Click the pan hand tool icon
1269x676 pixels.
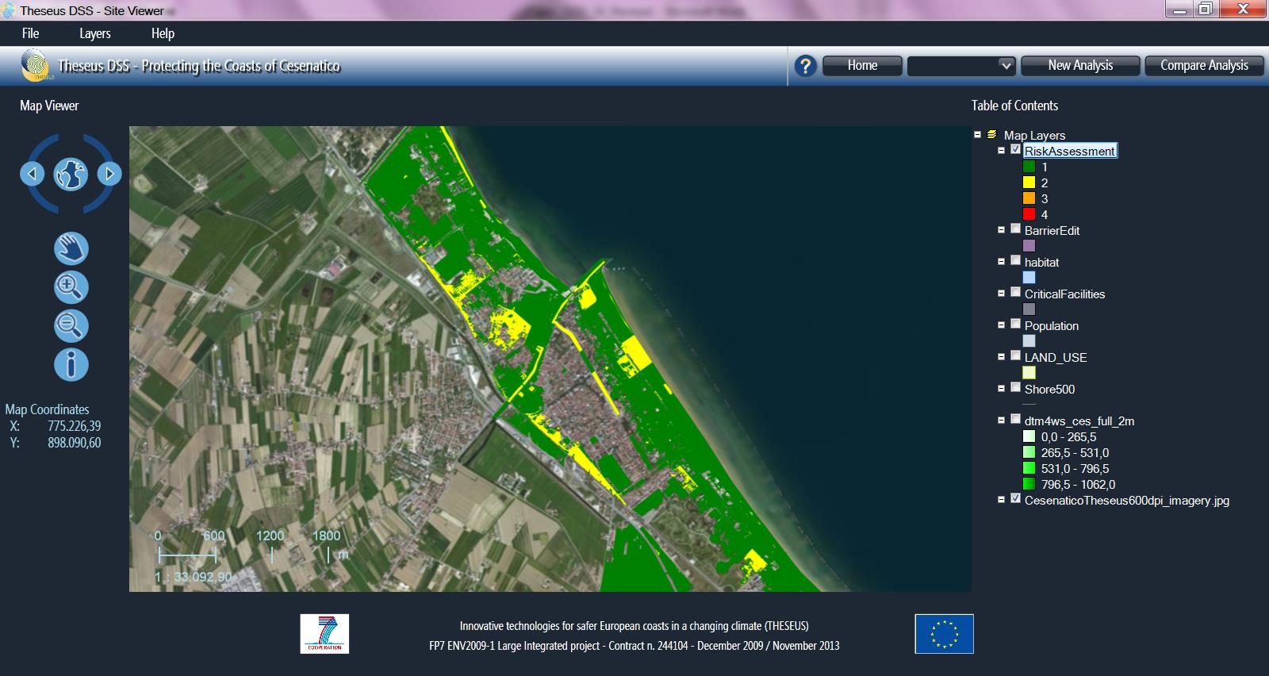click(71, 248)
